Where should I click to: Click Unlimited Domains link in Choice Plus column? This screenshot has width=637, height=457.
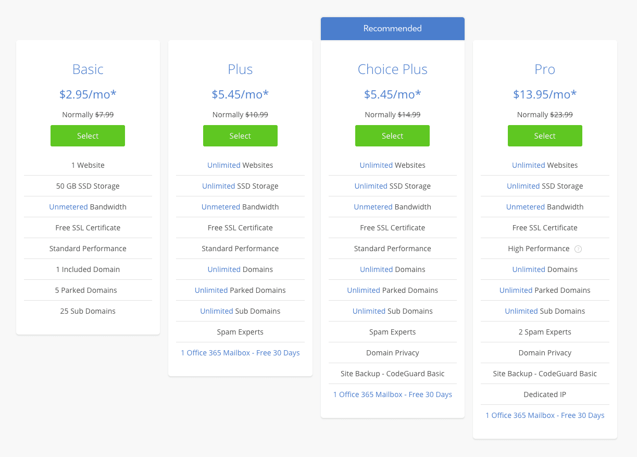[376, 269]
